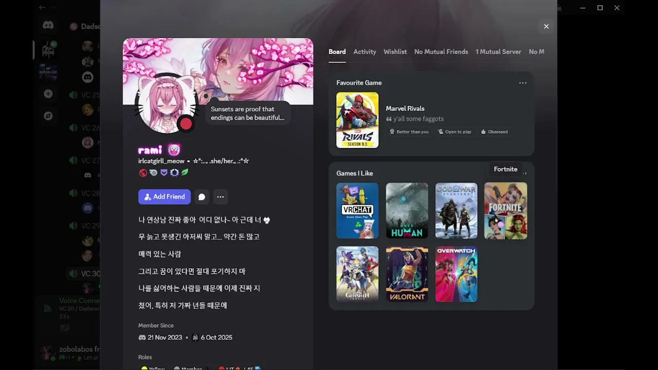Open the Activity tab
Screen dimensions: 658x370
tap(365, 51)
